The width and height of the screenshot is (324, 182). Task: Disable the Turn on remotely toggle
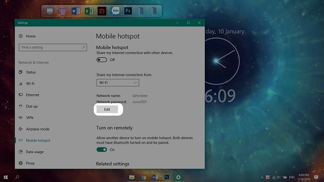point(102,150)
